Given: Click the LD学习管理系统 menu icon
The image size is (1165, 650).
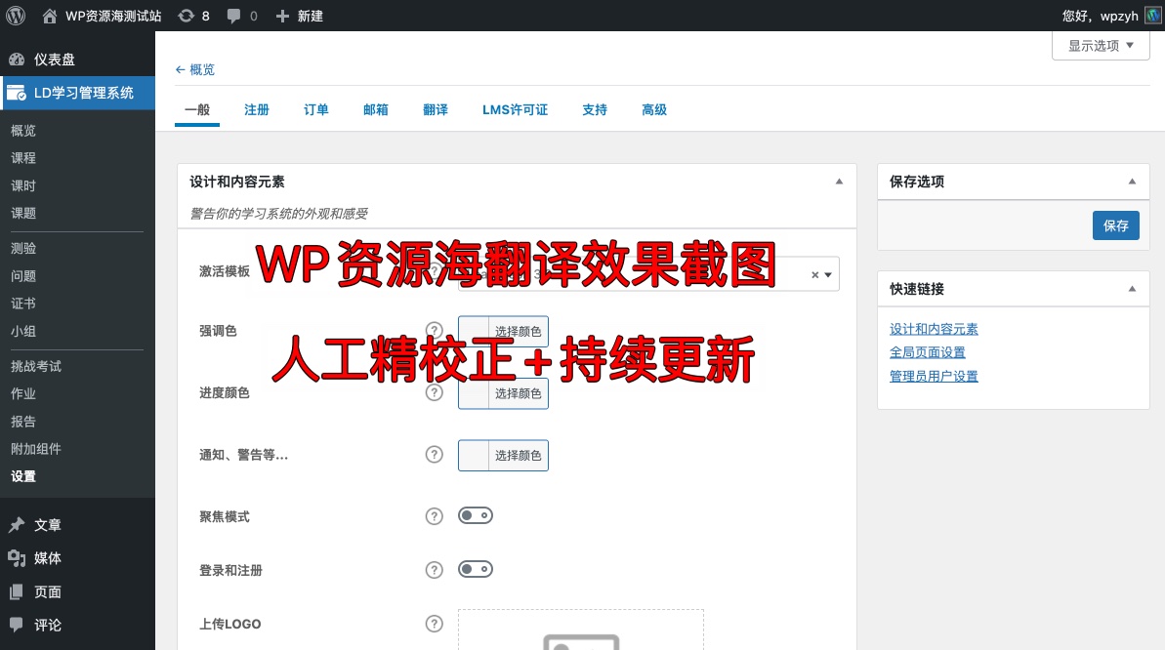Looking at the screenshot, I should pos(17,93).
